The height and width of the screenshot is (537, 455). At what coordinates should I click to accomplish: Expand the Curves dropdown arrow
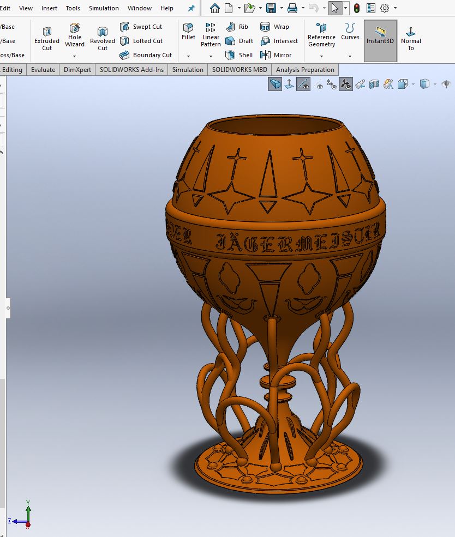click(x=350, y=56)
